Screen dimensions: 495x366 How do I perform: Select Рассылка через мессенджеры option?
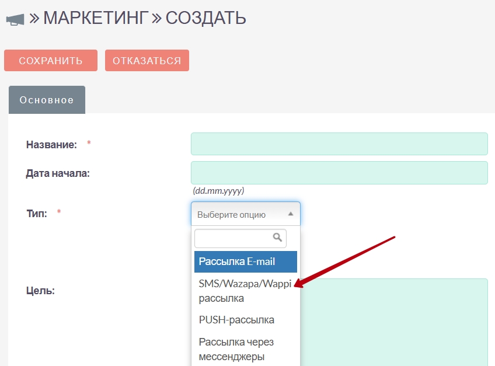coord(236,348)
